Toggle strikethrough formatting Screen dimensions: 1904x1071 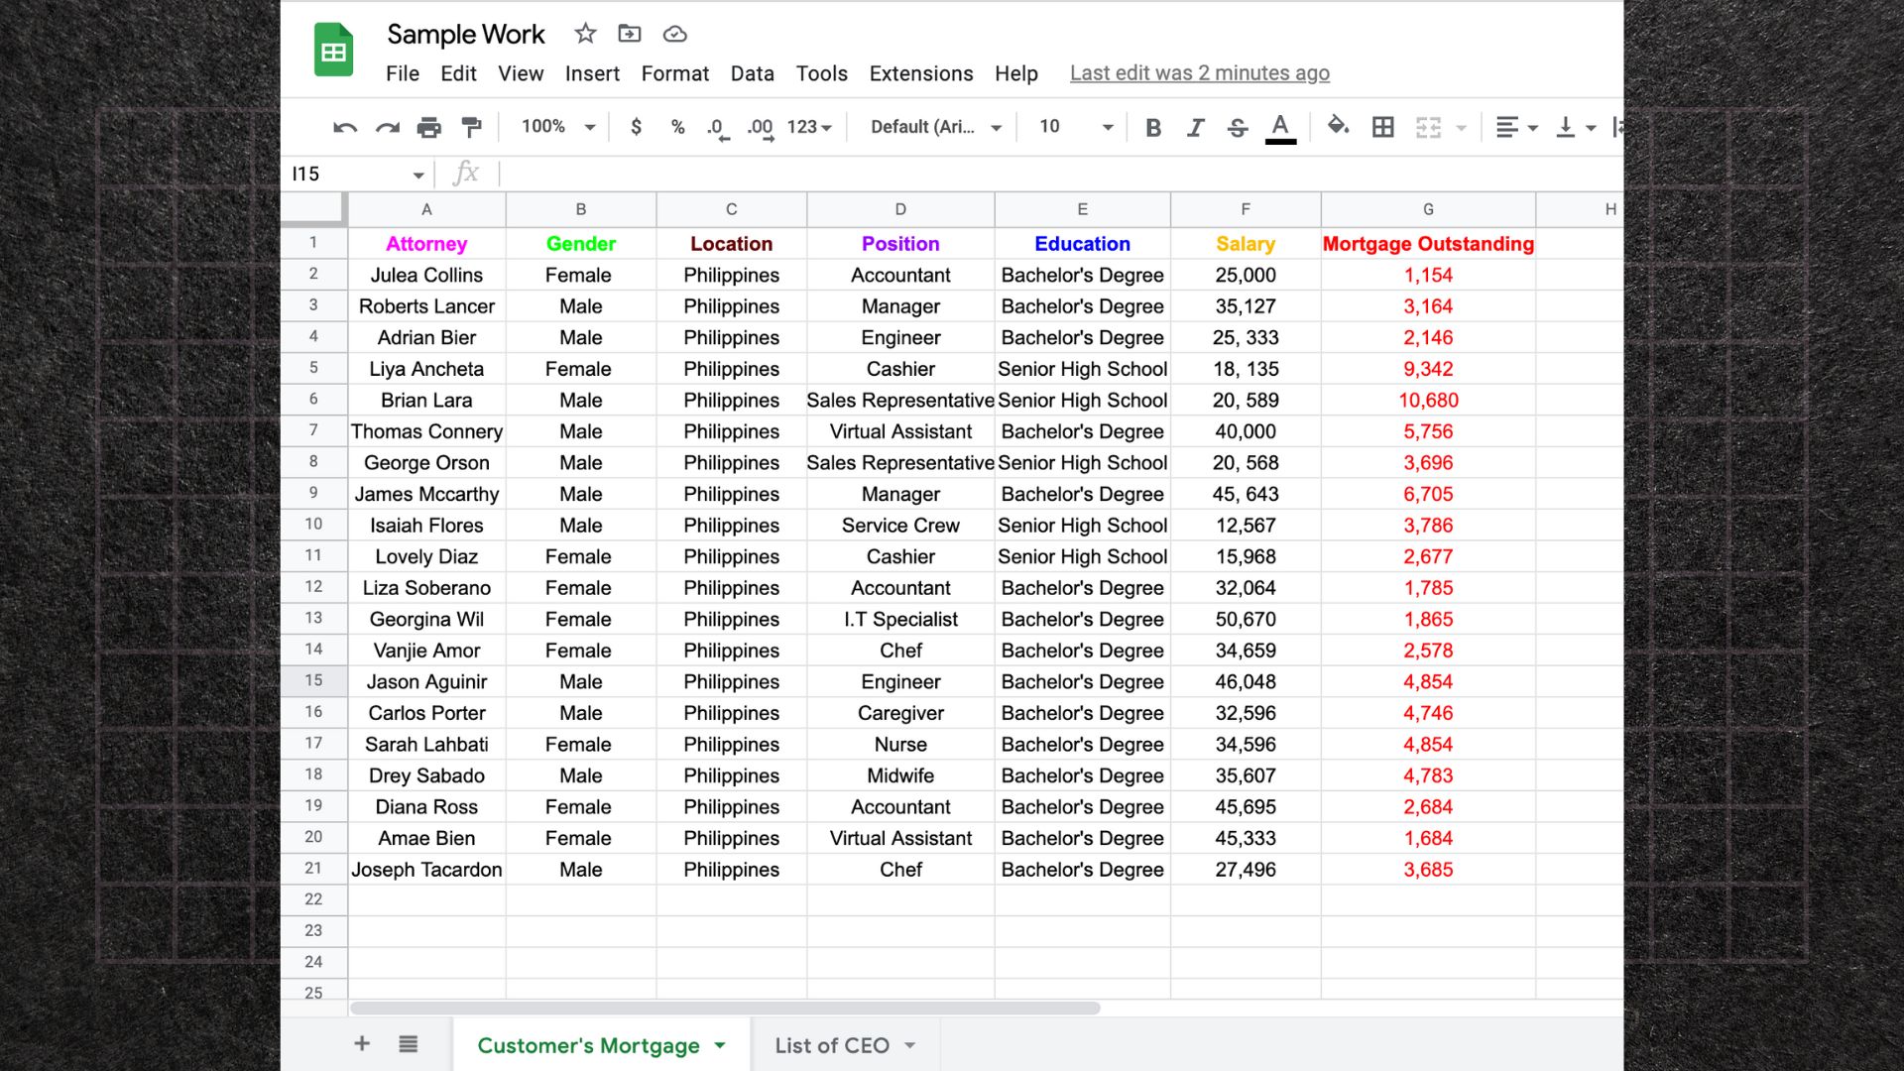point(1237,127)
